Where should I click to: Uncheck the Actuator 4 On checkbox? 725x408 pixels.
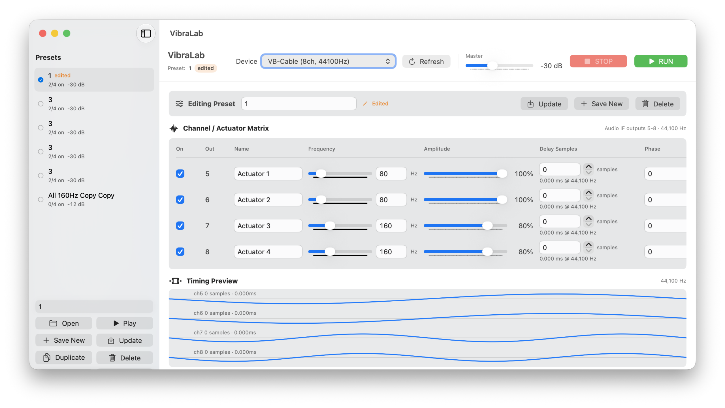point(180,252)
